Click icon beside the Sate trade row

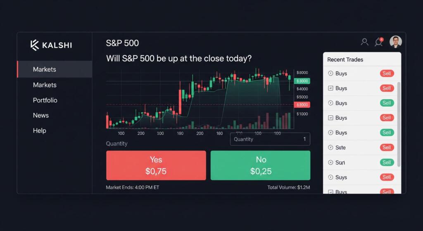click(330, 148)
